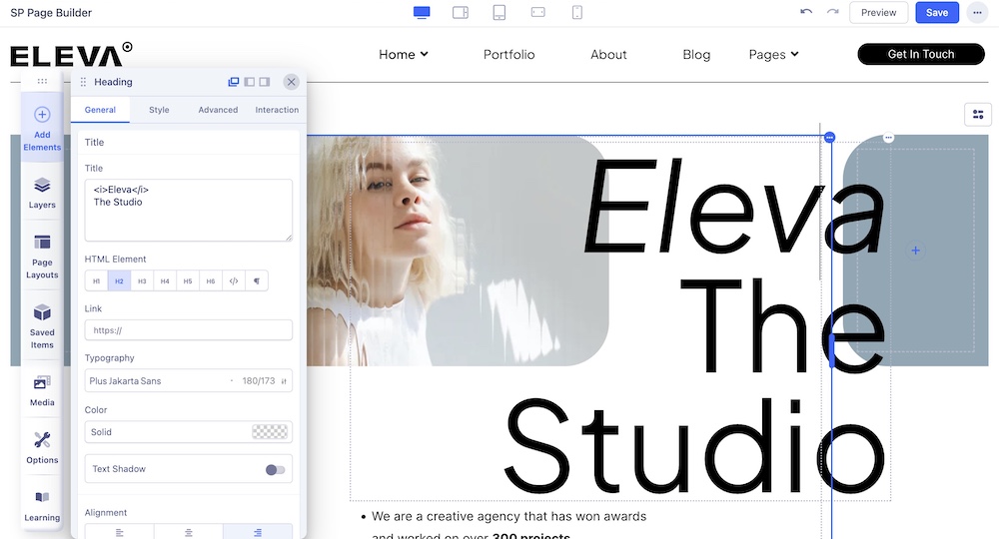Open the Media library icon
The image size is (999, 539).
click(x=42, y=390)
